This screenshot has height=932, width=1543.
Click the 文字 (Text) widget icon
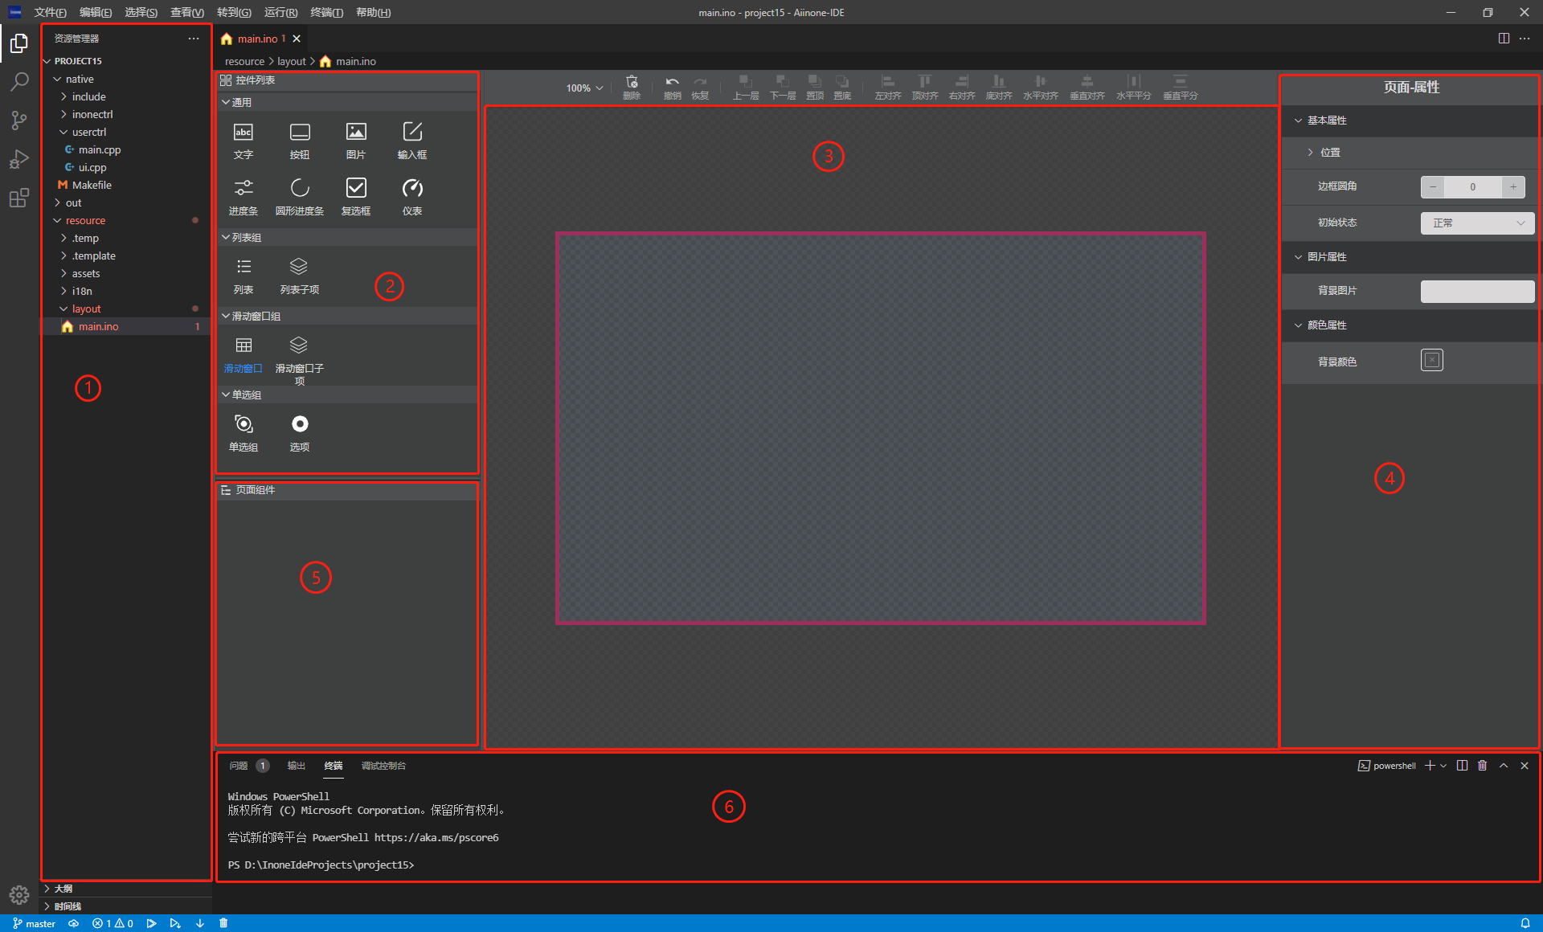[243, 136]
